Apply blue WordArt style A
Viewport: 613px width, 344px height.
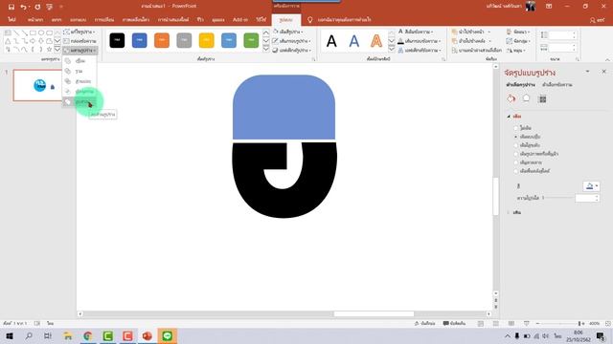pos(353,40)
